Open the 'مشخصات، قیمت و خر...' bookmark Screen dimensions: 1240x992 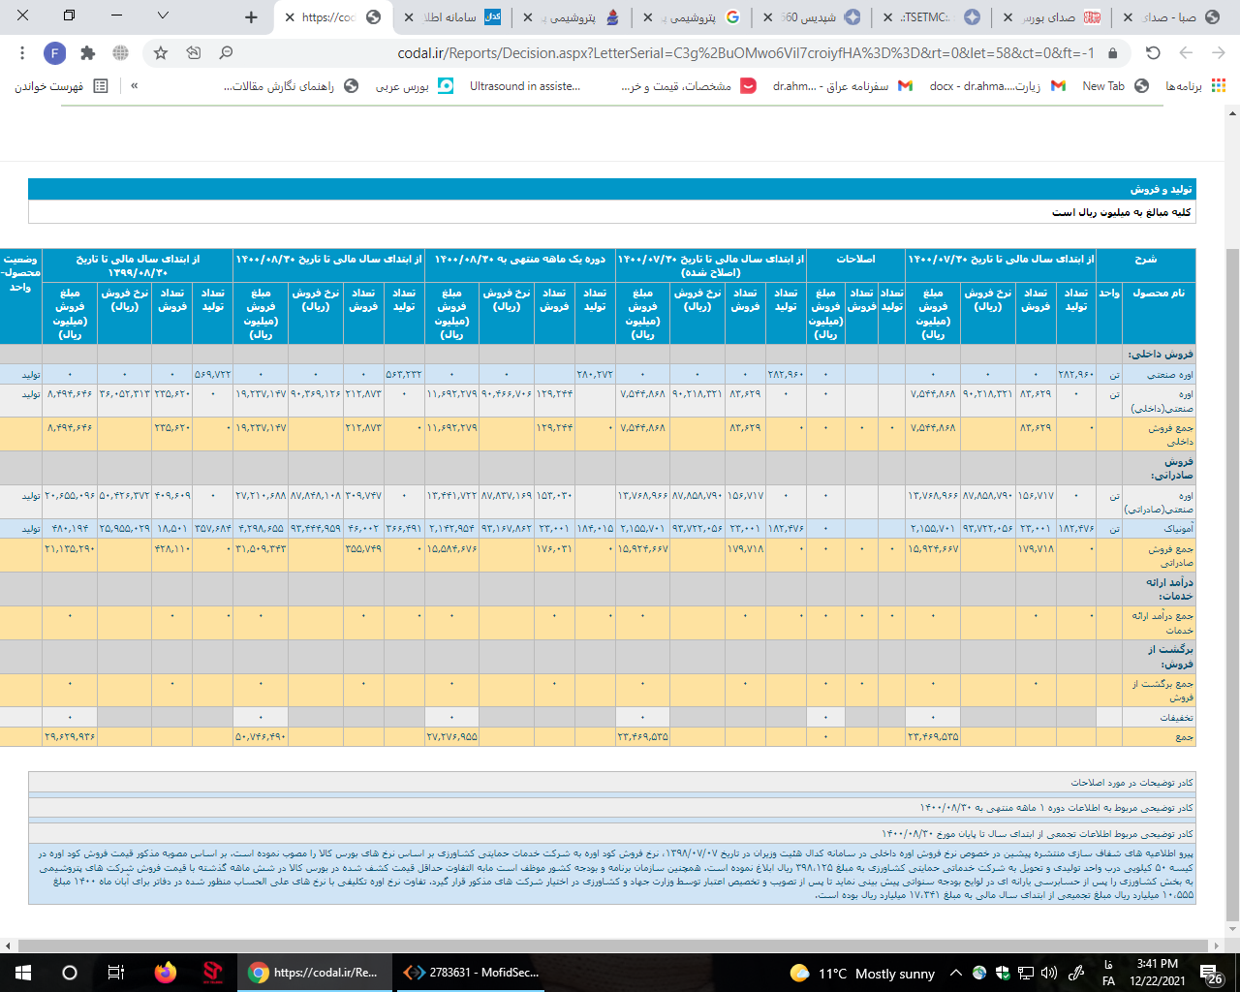689,86
